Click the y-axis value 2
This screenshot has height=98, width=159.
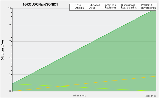(x=10, y=74)
